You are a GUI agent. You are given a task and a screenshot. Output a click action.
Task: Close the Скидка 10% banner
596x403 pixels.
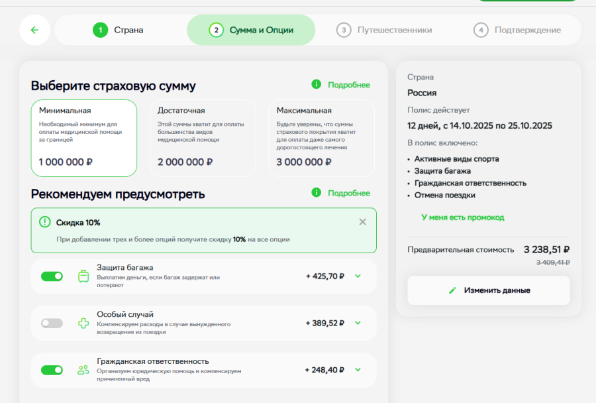(x=362, y=222)
